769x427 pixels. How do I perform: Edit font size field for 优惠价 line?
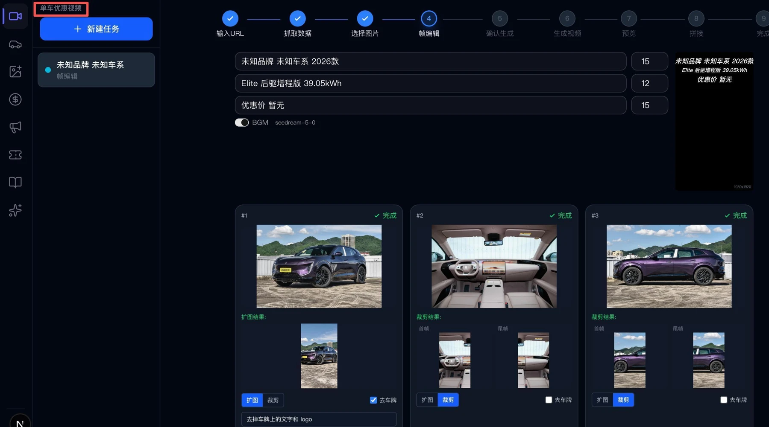[649, 105]
